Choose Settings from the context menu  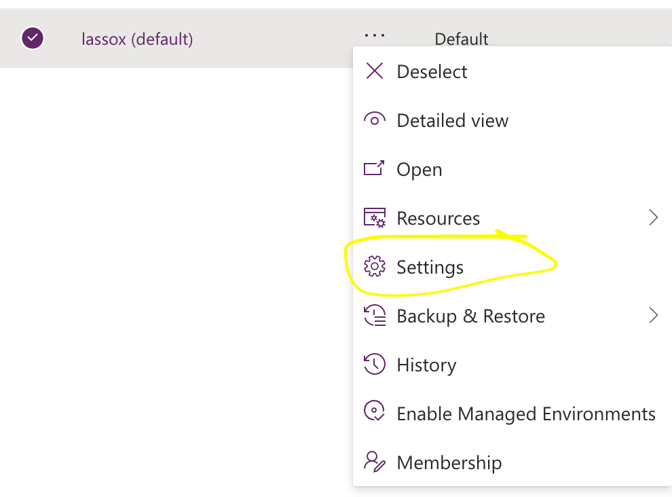click(x=430, y=268)
